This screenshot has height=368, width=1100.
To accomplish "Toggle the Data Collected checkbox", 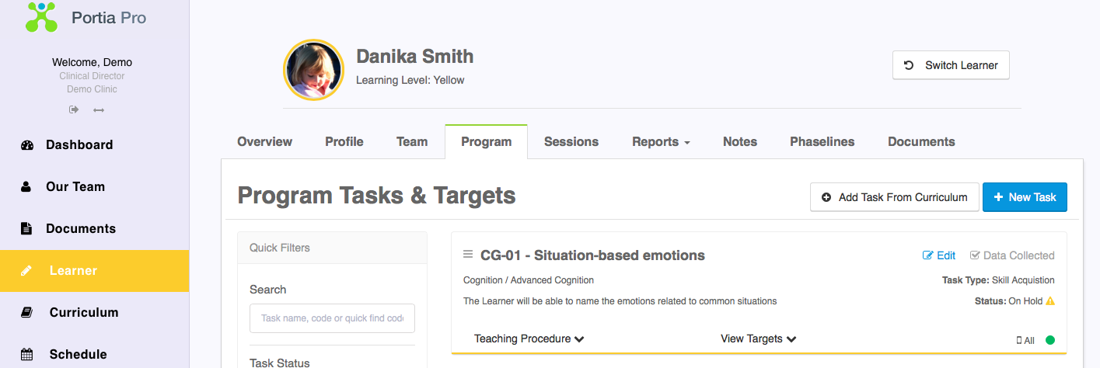I will tap(975, 255).
